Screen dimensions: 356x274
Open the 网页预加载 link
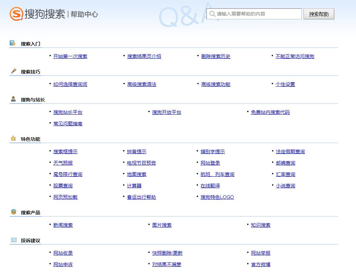click(65, 197)
